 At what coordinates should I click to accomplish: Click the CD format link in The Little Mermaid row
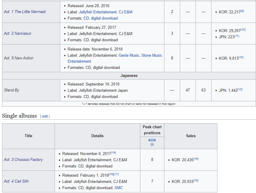click(x=86, y=18)
